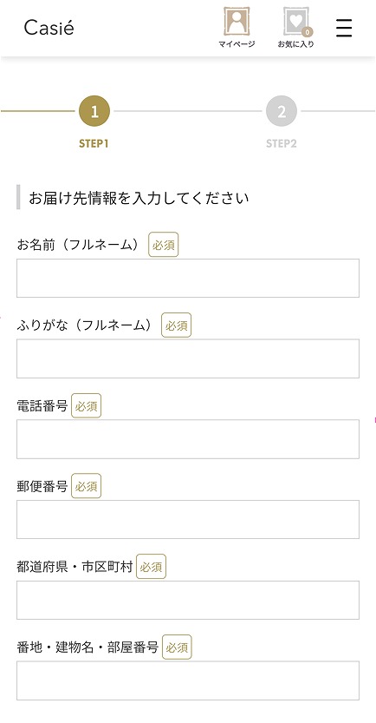Focus the 都道府県・市区町村 input field
Screen dimensions: 376x723
pos(188,600)
